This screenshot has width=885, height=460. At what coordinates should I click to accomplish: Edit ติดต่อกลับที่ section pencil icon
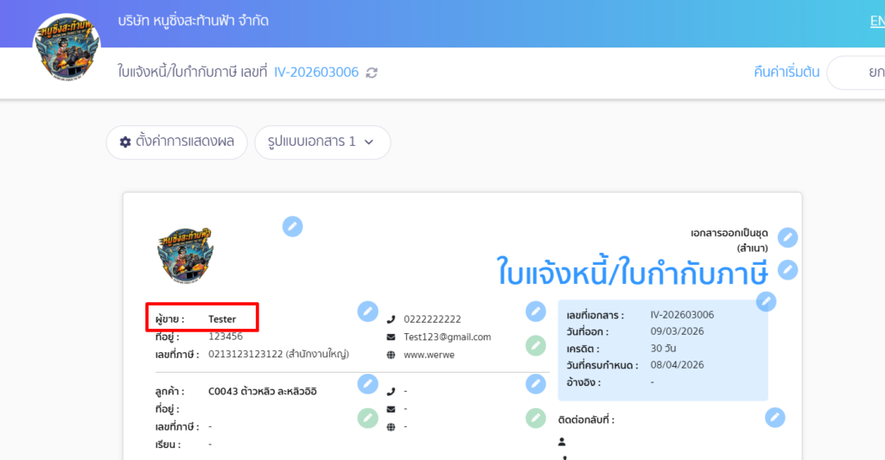pos(775,418)
